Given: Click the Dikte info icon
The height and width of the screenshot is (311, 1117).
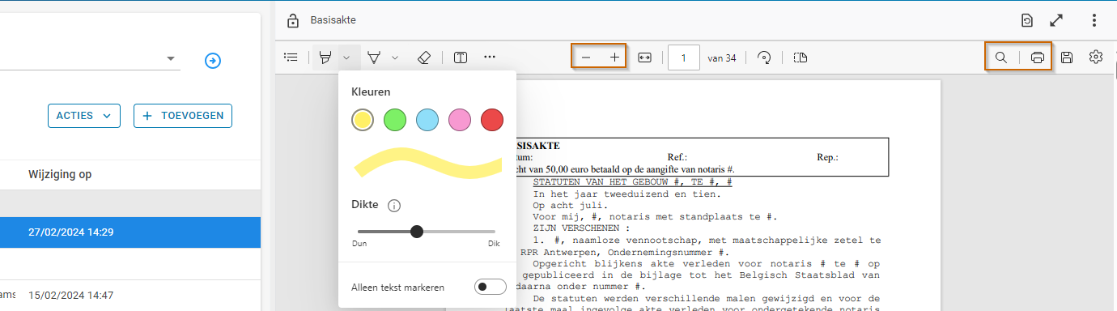Looking at the screenshot, I should pos(394,206).
